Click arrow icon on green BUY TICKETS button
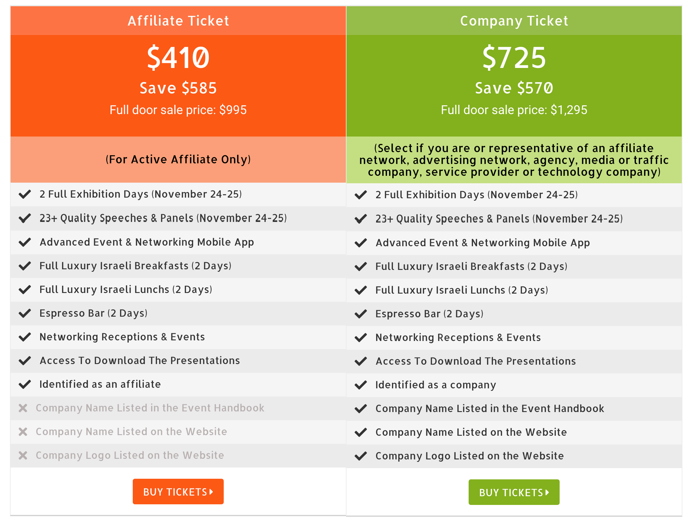This screenshot has width=688, height=523. click(547, 492)
